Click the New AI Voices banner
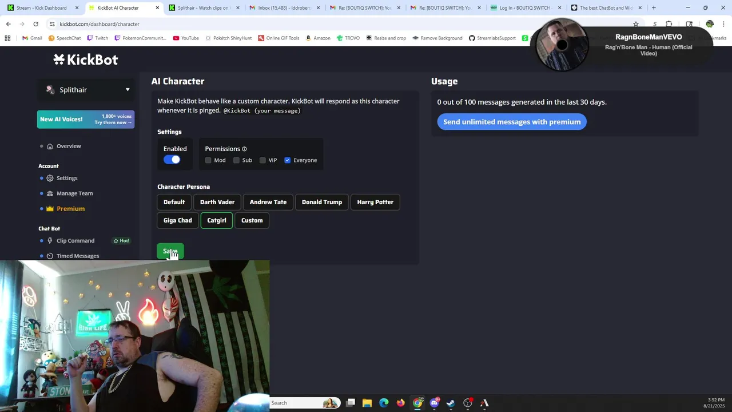732x412 pixels. (x=86, y=119)
